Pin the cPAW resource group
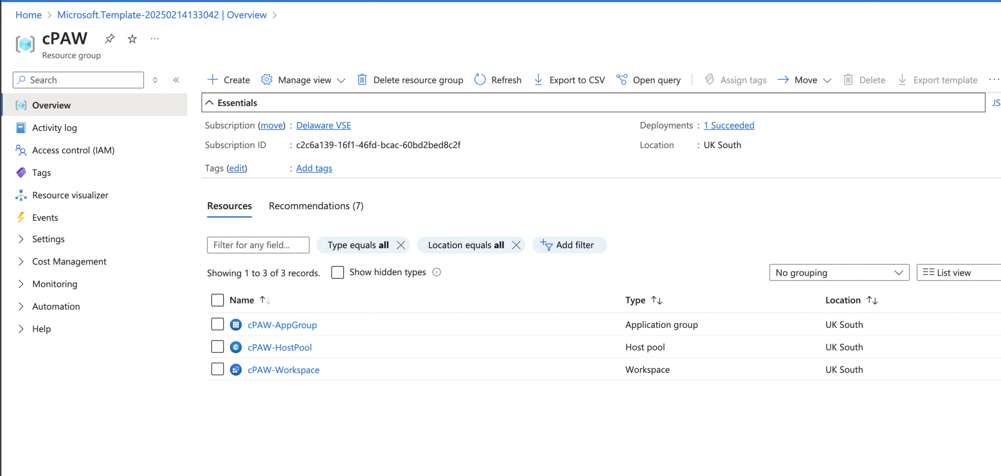Screen dimensions: 1001x476 click(x=109, y=39)
